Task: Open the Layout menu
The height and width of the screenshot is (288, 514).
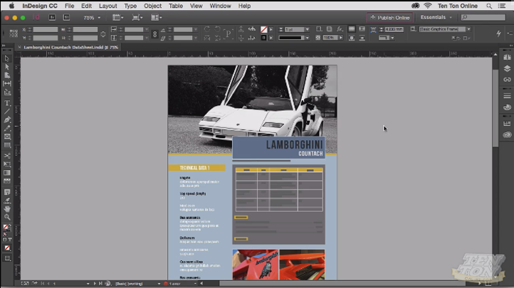Action: pos(107,6)
